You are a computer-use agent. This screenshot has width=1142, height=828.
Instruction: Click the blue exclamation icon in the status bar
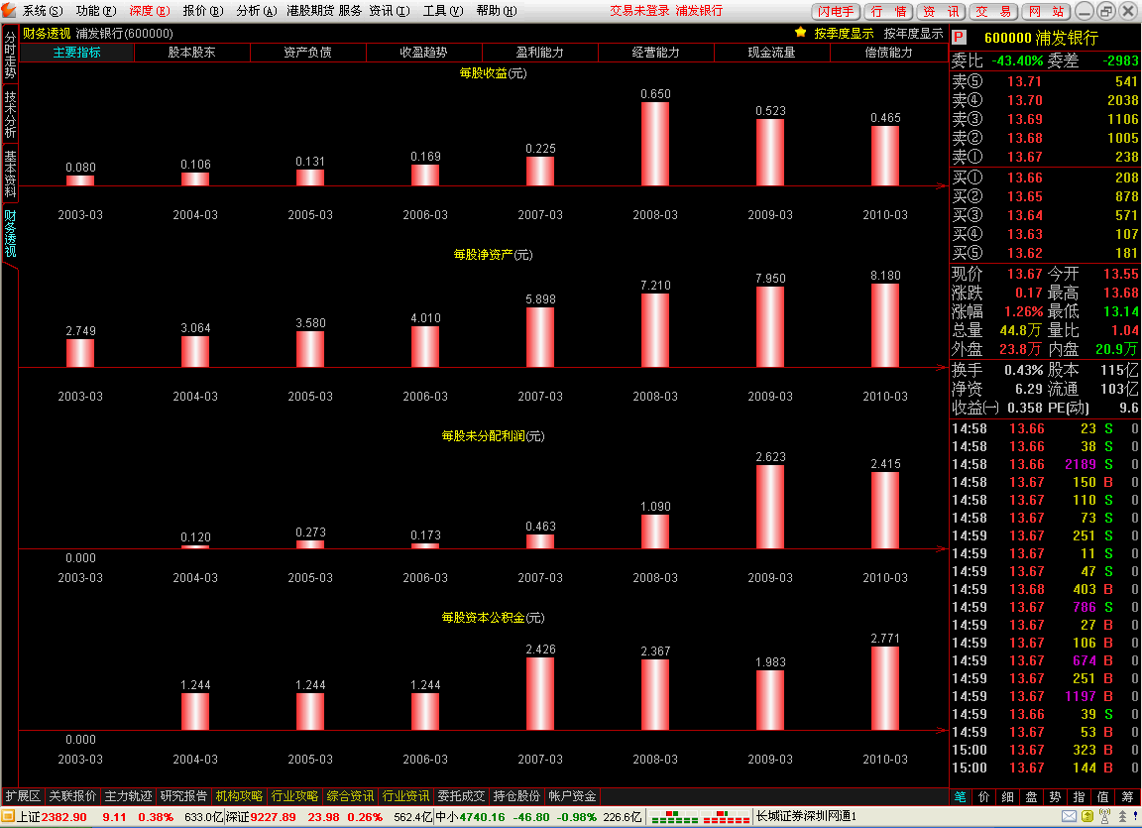1135,816
